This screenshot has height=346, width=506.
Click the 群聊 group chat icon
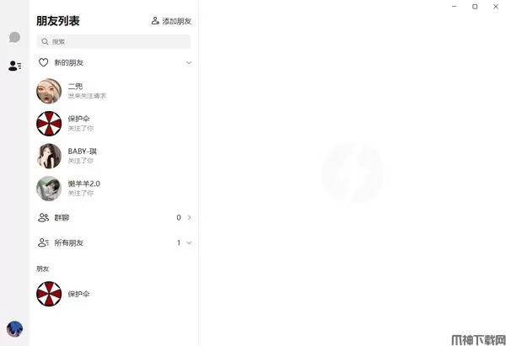click(x=44, y=217)
